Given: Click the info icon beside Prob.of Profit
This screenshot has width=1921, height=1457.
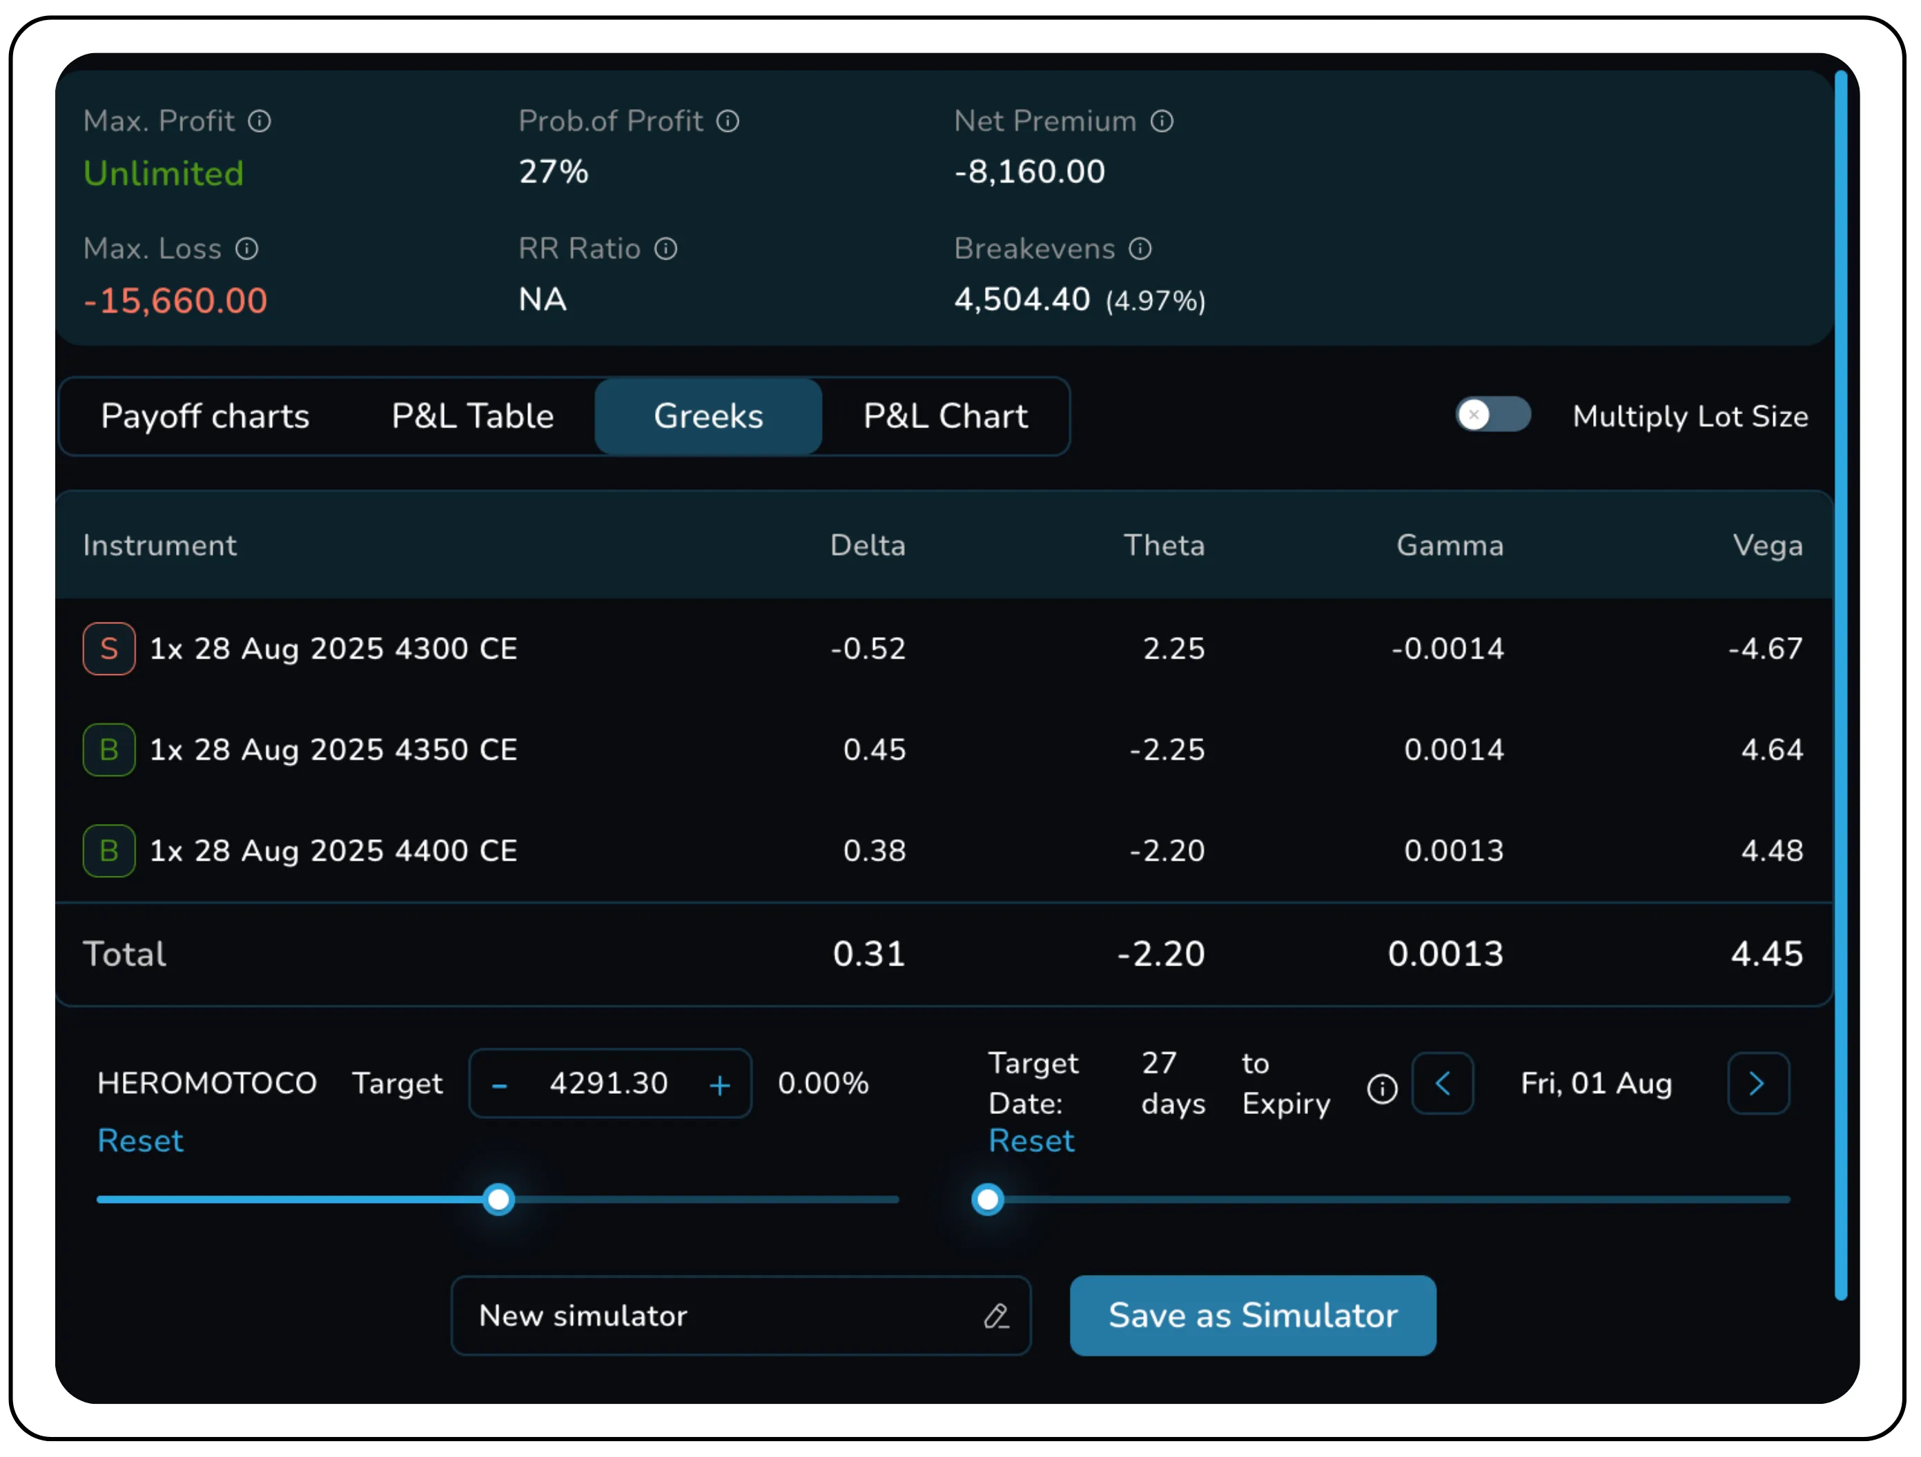Looking at the screenshot, I should 728,121.
